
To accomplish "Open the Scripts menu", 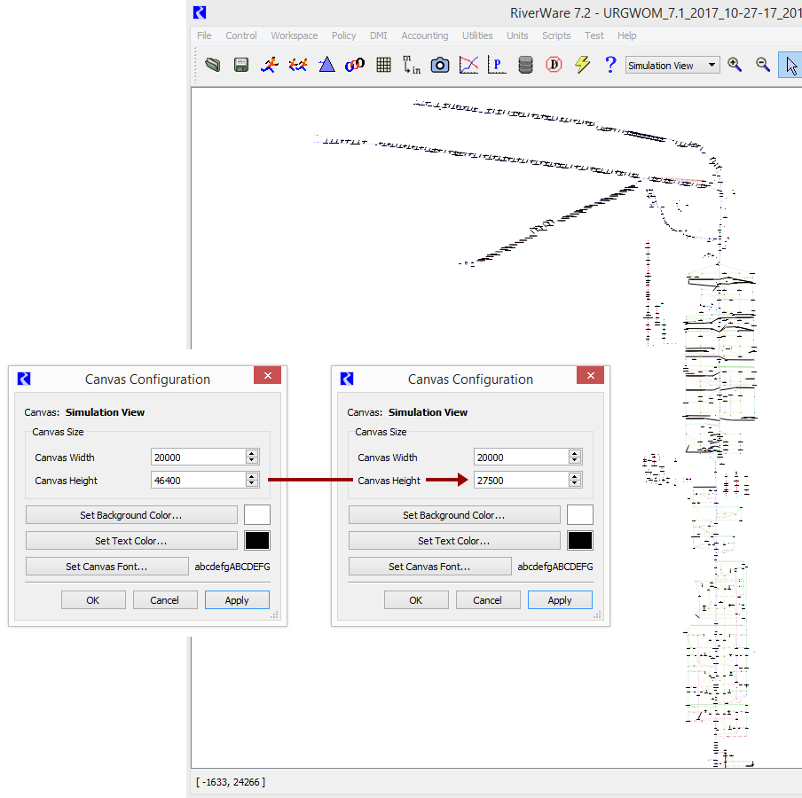I will point(556,35).
